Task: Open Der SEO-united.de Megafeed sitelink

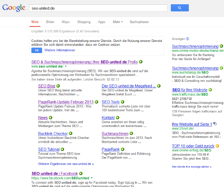Action: coord(129,86)
